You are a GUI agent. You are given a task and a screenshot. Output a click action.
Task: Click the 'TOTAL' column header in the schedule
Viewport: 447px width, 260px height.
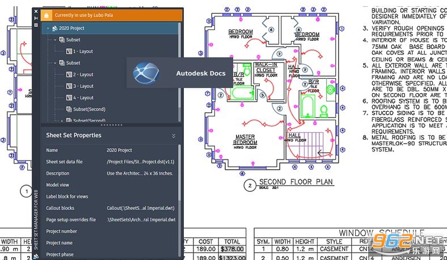232,241
